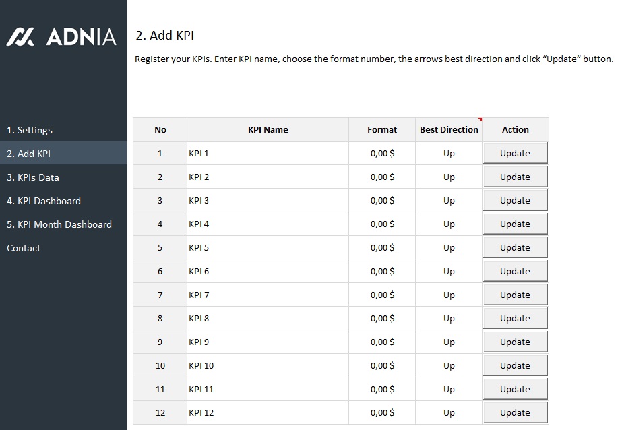Select Add KPI in sidebar

point(29,154)
